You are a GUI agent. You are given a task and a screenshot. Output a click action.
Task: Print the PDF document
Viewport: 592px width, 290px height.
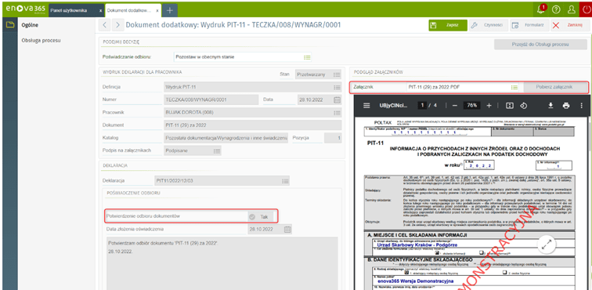566,106
